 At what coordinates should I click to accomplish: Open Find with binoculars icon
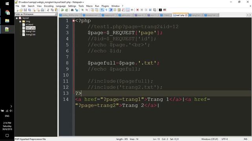72,10
